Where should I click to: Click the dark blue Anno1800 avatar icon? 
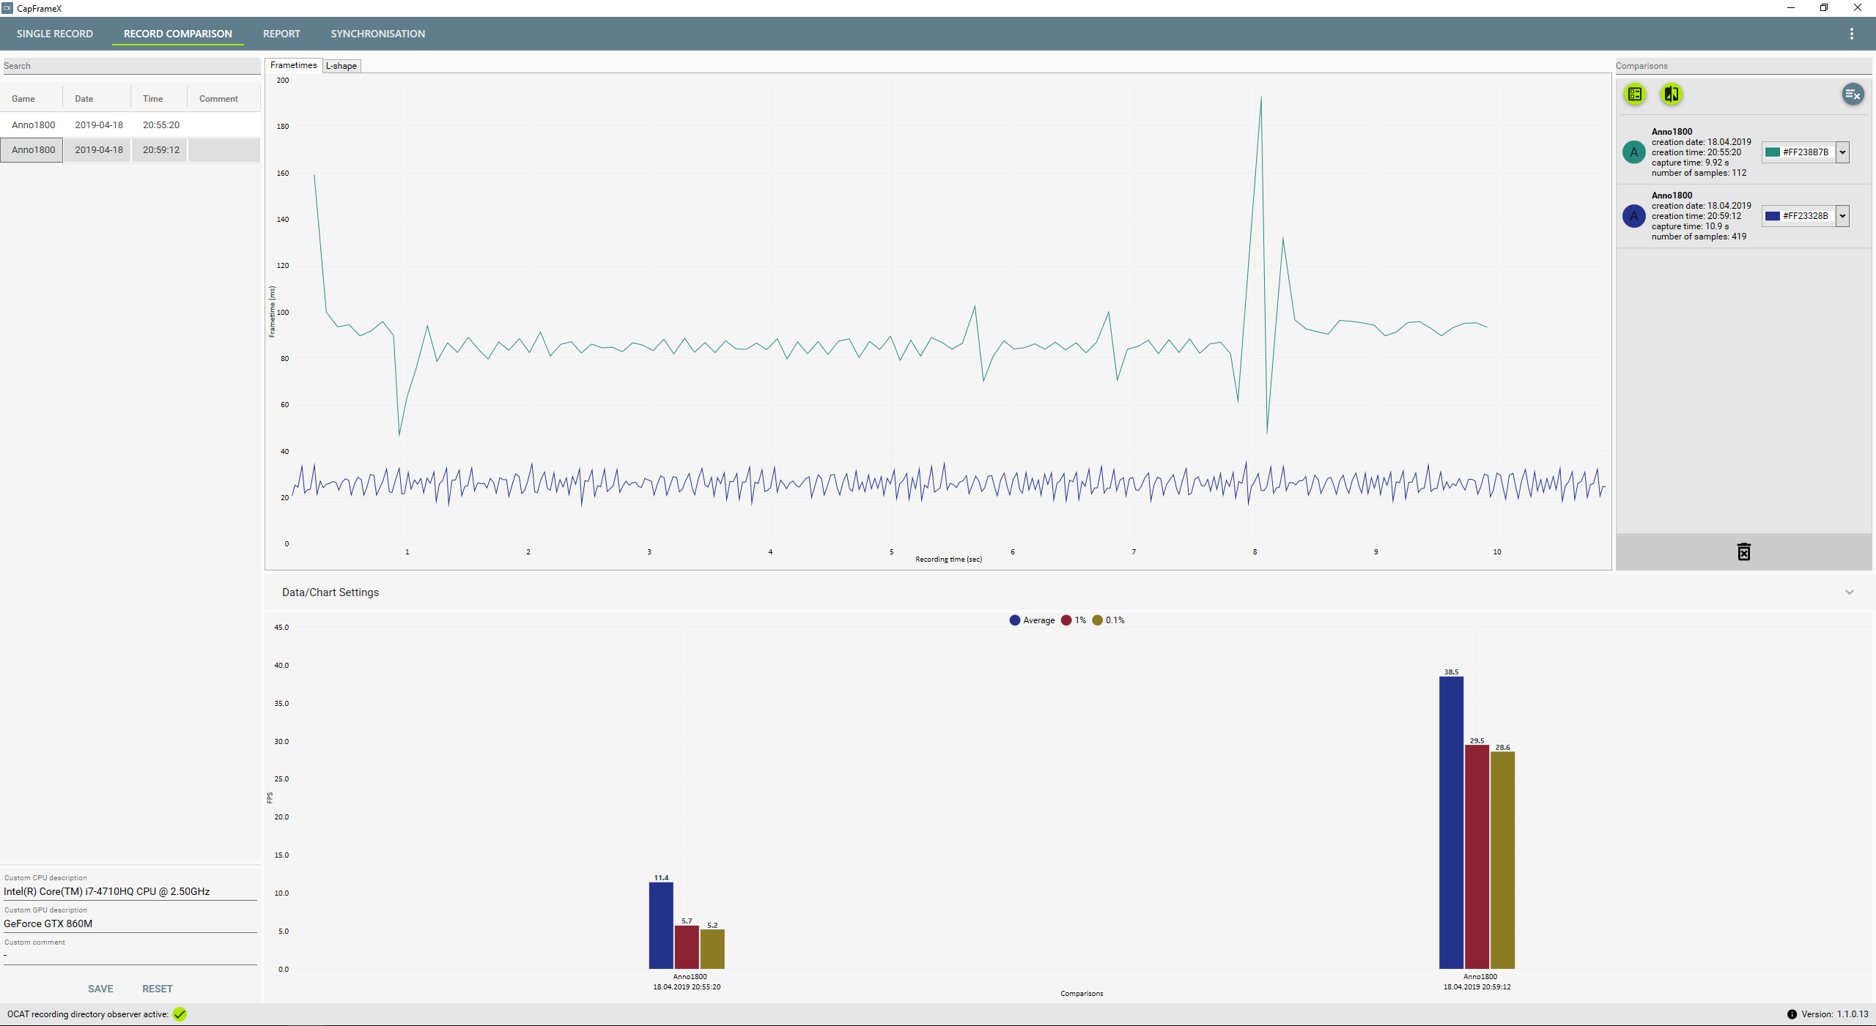coord(1633,216)
